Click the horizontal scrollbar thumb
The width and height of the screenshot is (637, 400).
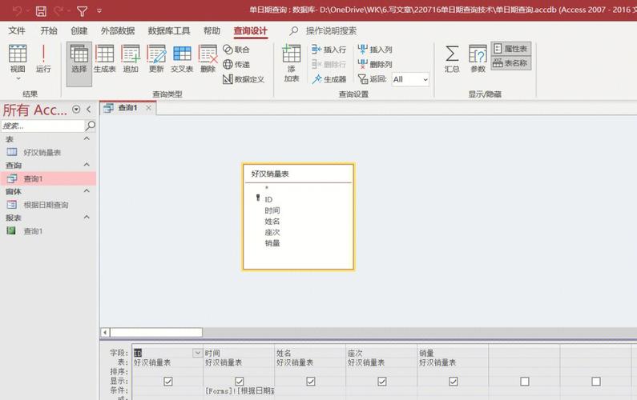[156, 332]
